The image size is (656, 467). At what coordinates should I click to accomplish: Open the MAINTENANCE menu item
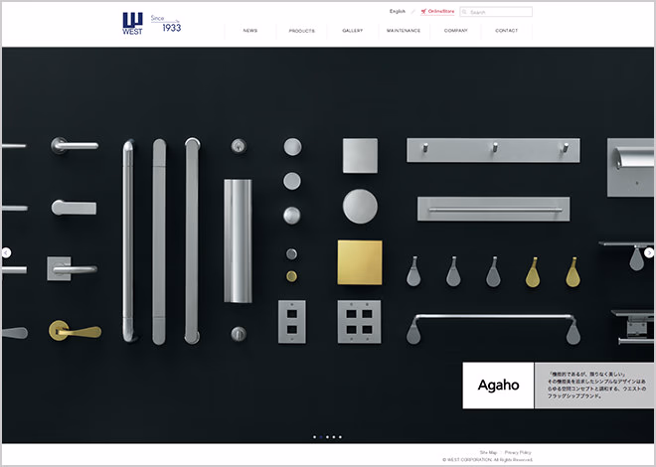tap(404, 31)
